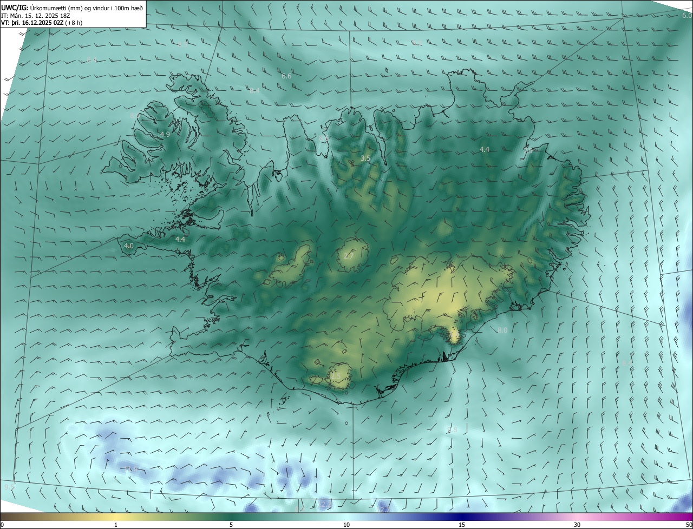This screenshot has height=529, width=693.
Task: Click the 0 tick on the color scale
Action: click(2, 525)
